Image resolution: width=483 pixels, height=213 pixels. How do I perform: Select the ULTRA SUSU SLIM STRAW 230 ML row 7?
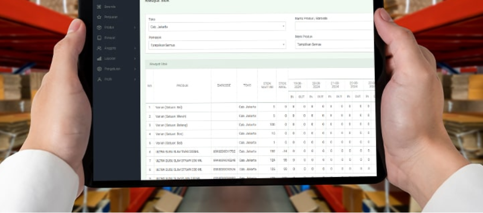pyautogui.click(x=177, y=160)
